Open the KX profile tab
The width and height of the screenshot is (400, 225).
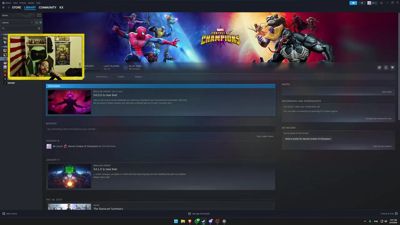point(61,7)
